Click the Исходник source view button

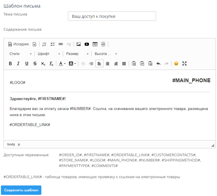(x=18, y=44)
